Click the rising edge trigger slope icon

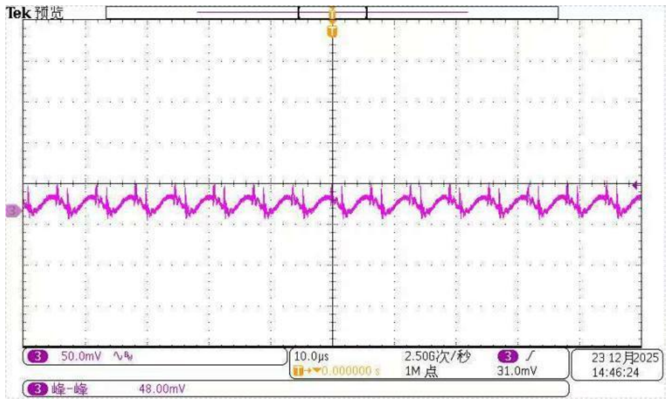coord(530,356)
